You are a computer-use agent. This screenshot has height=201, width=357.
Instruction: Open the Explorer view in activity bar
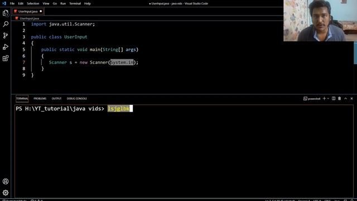coord(6,13)
